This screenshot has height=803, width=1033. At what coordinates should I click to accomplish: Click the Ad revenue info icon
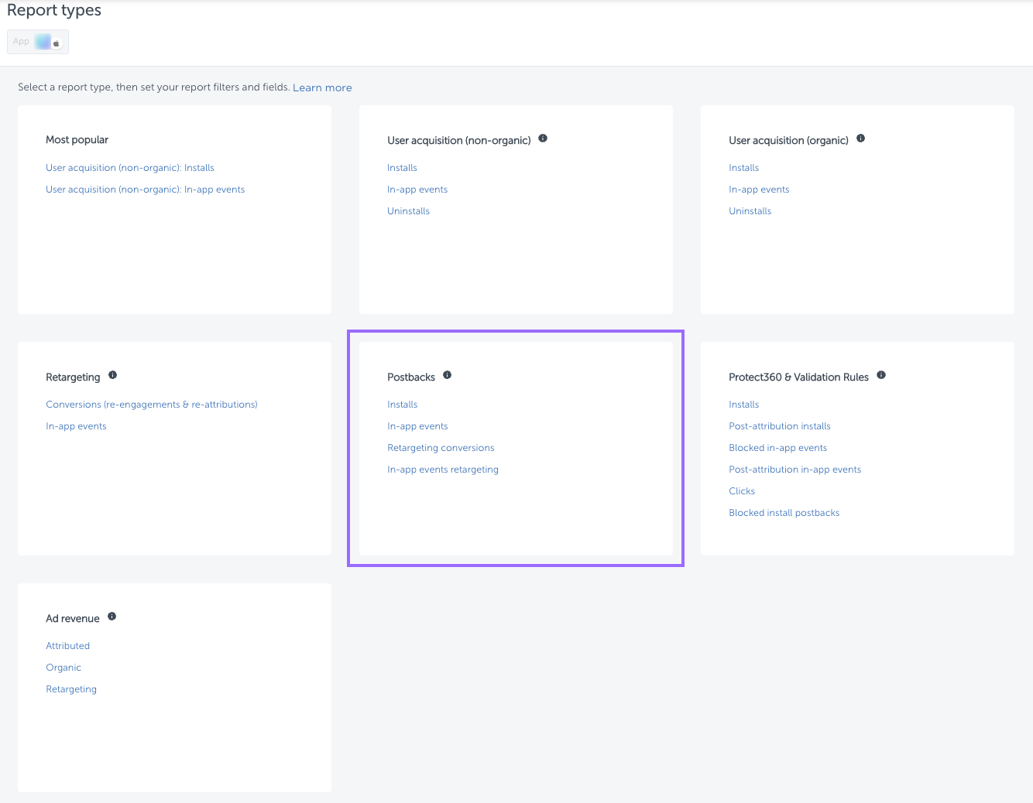point(112,617)
